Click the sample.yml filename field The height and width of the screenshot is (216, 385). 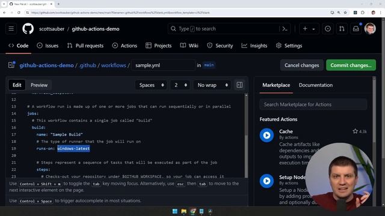point(163,65)
